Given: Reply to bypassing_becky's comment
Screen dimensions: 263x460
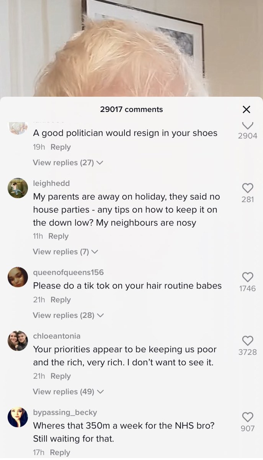Looking at the screenshot, I should pos(60,452).
